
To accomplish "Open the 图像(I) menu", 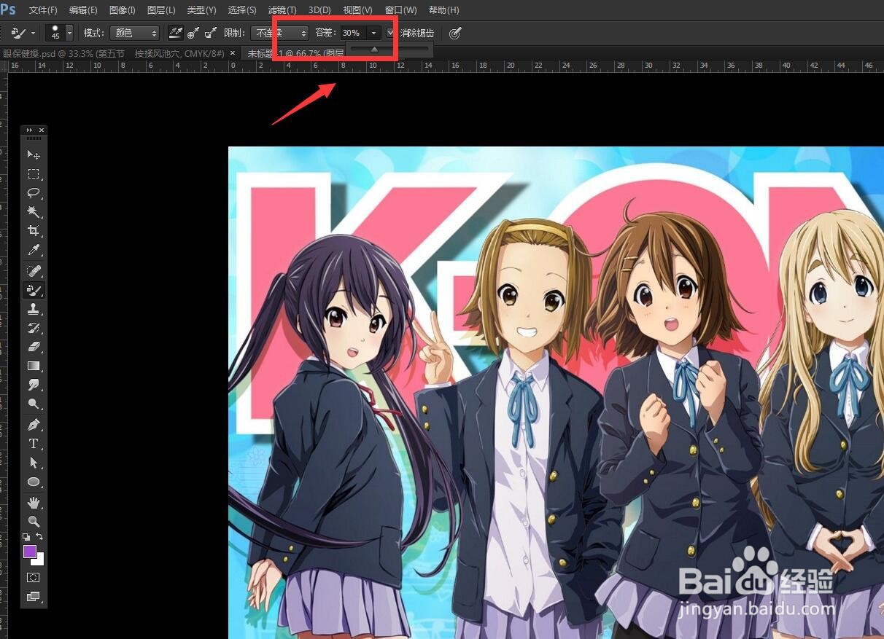I will click(x=123, y=10).
